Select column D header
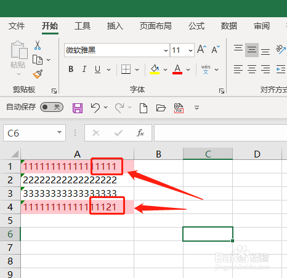This screenshot has width=287, height=278. coord(257,154)
